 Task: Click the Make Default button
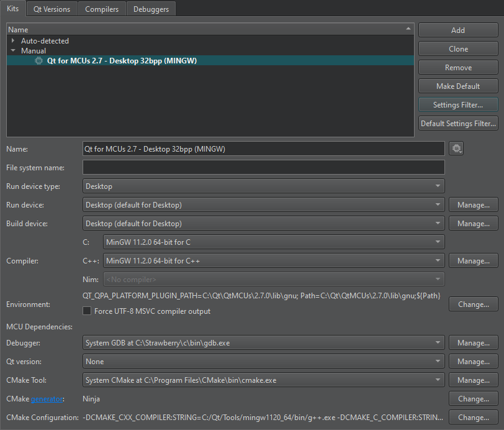point(458,86)
